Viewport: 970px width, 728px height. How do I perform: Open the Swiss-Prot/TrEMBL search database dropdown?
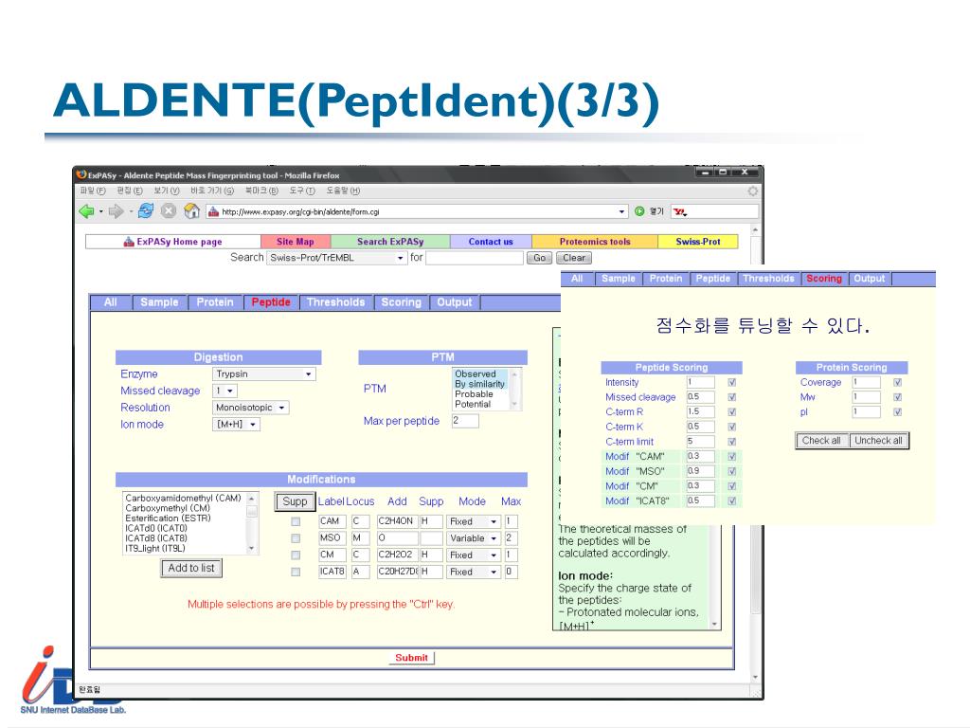tap(336, 258)
